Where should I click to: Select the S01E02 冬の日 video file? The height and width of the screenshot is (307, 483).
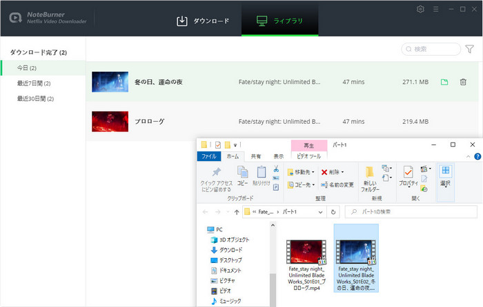pyautogui.click(x=356, y=258)
